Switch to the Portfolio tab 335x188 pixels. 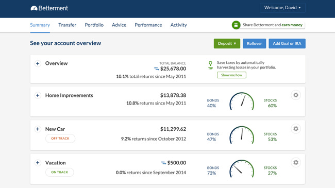coord(94,25)
